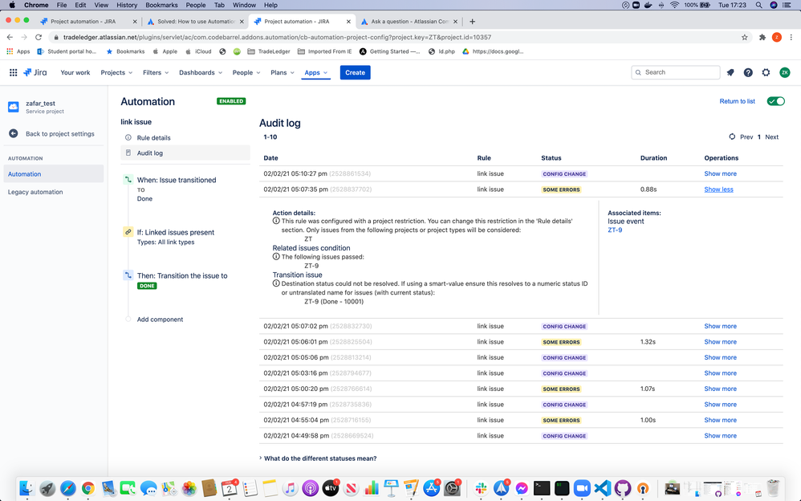Image resolution: width=801 pixels, height=501 pixels.
Task: Click the 'If: Linked issues present' link icon
Action: point(128,231)
